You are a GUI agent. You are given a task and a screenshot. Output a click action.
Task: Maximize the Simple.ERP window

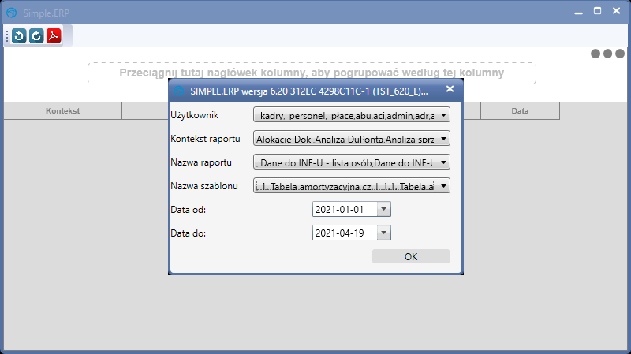click(x=598, y=11)
